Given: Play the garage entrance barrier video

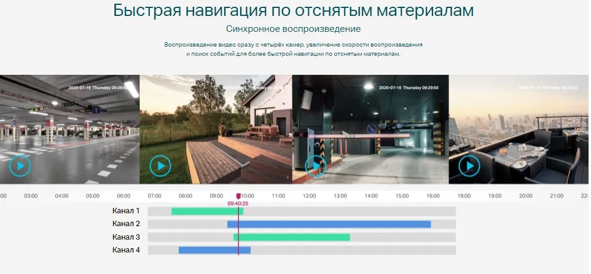Looking at the screenshot, I should pos(315,166).
